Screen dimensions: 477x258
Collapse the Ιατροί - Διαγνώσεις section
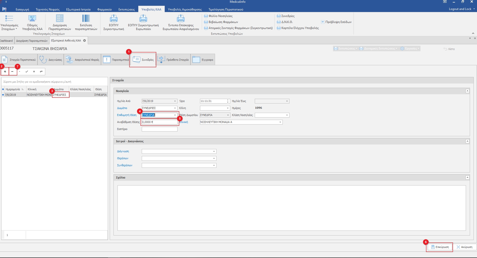coord(467,141)
